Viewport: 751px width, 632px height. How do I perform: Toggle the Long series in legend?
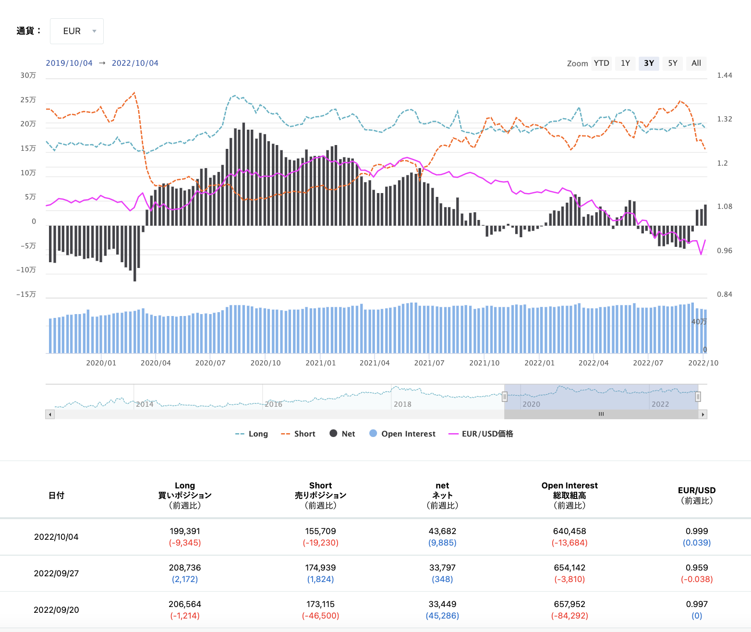tap(252, 434)
